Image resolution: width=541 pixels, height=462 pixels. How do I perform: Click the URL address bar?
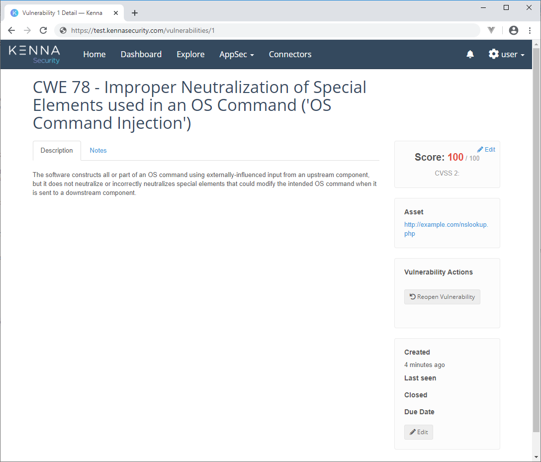269,30
